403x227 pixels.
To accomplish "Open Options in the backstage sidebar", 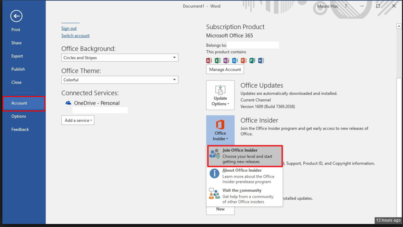I will pos(18,116).
